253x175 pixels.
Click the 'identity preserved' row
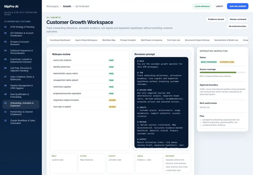(90, 67)
